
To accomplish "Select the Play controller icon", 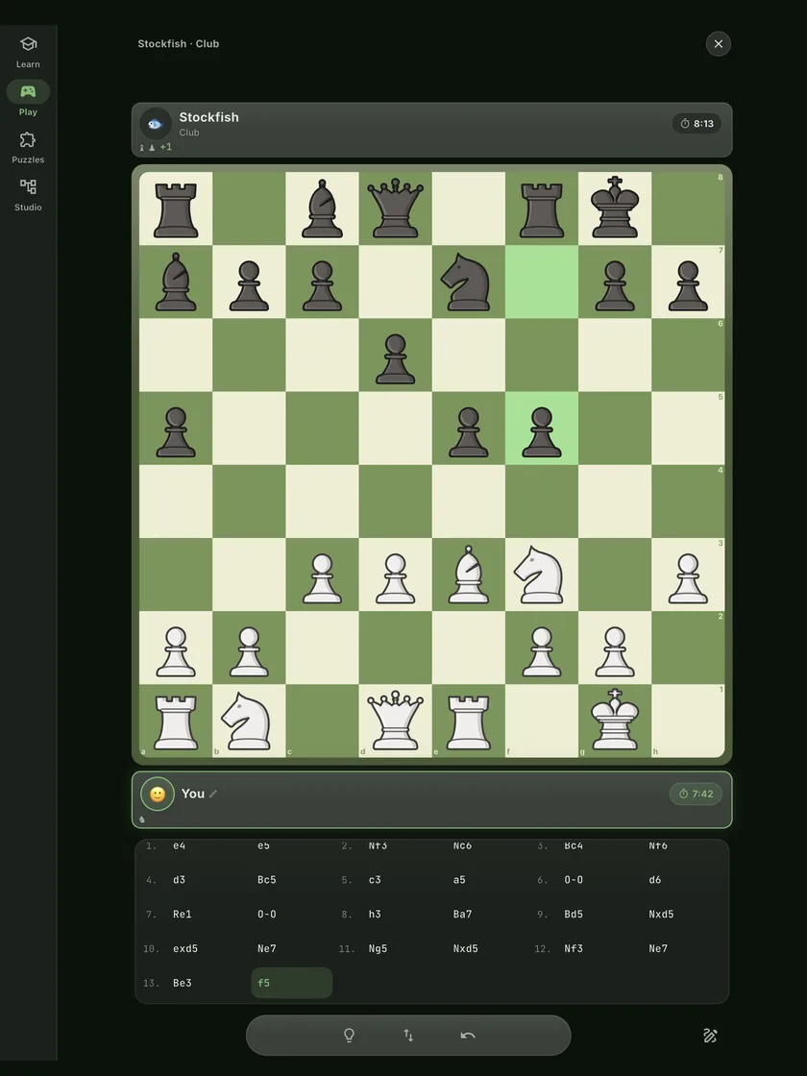I will pos(28,91).
